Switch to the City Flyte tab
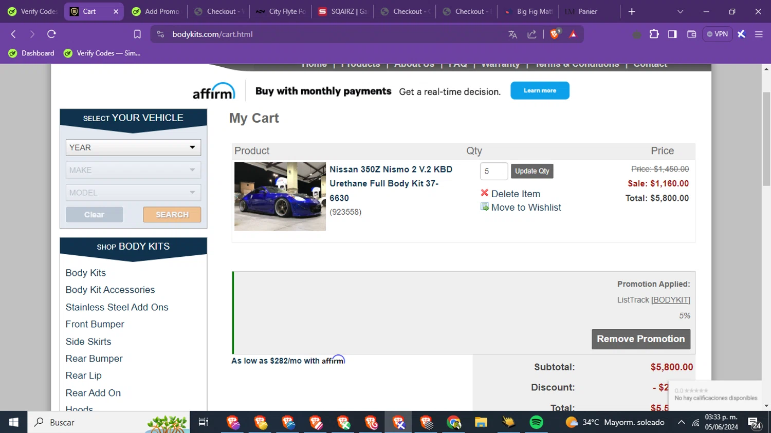This screenshot has width=771, height=433. tap(281, 11)
